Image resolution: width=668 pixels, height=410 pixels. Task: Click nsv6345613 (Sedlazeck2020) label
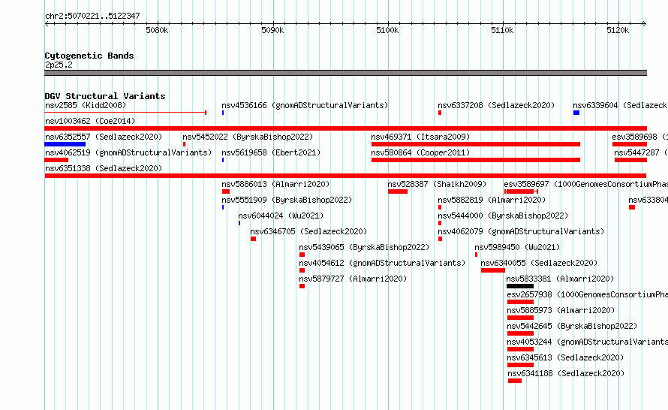565,357
